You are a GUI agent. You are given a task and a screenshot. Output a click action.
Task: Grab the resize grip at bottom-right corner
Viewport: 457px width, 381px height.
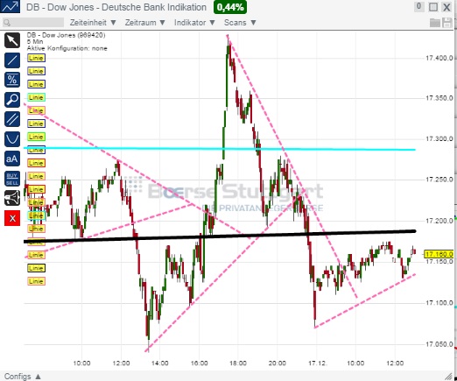(448, 376)
